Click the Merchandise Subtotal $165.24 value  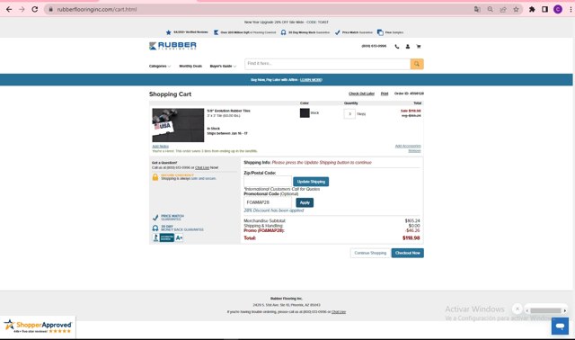[412, 220]
